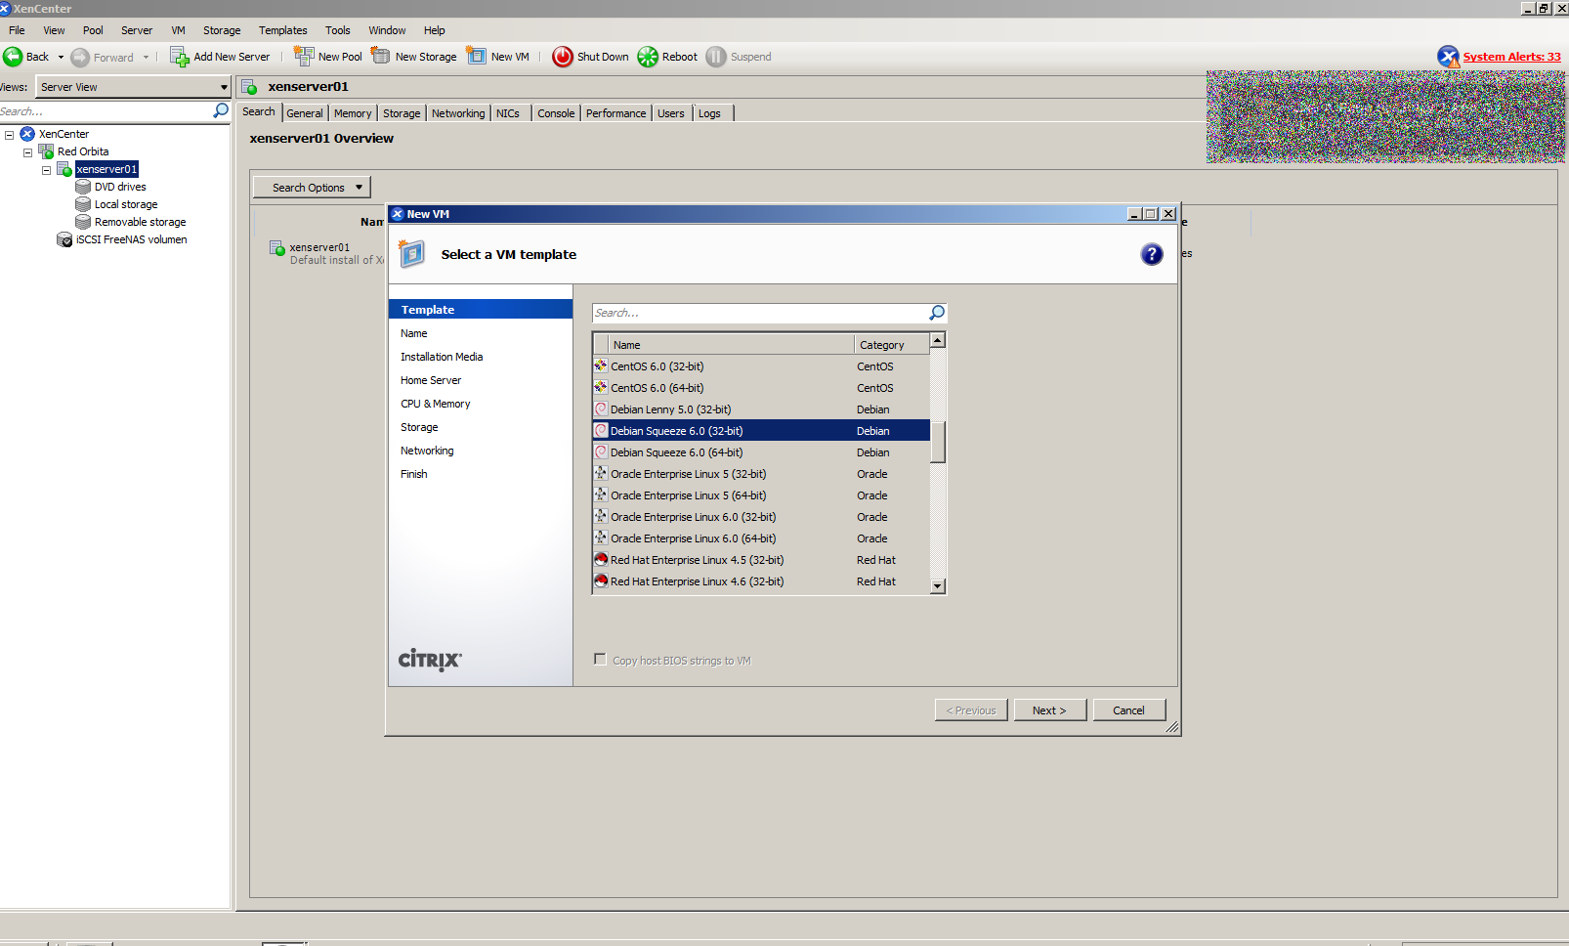Click the Add New Server toolbar icon

[x=180, y=57]
